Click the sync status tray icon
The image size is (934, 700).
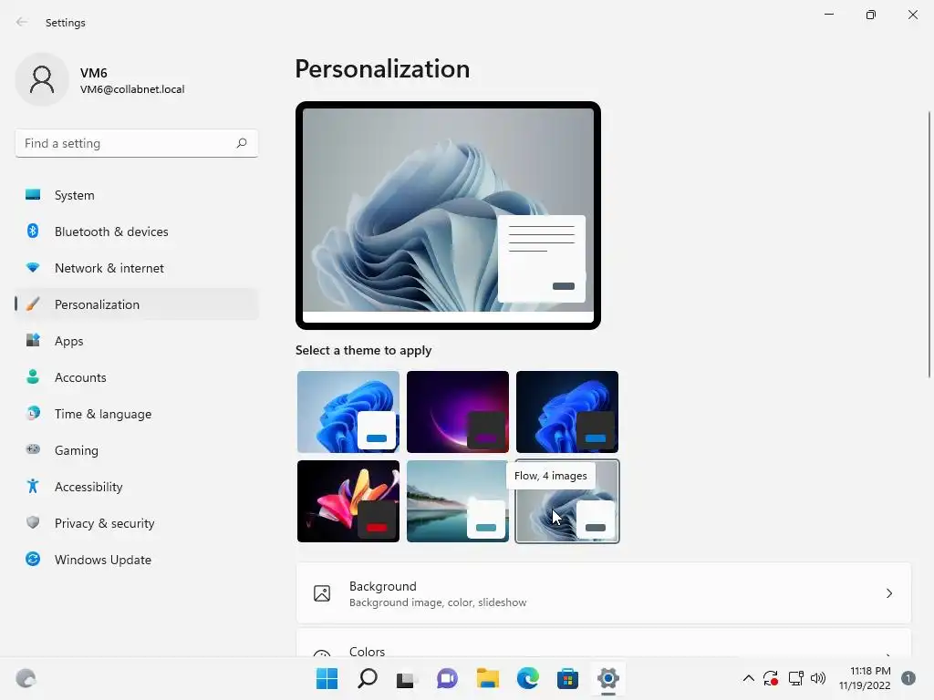(x=771, y=678)
